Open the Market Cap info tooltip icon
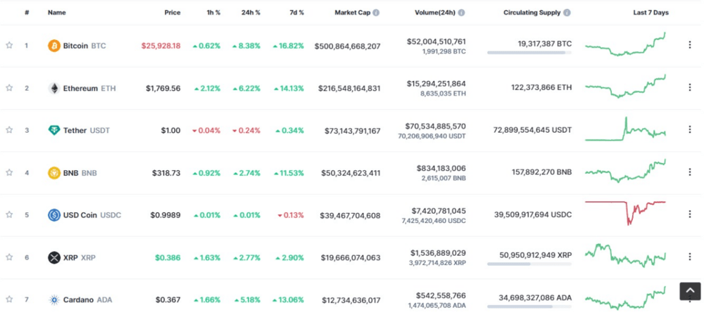The height and width of the screenshot is (315, 704). pyautogui.click(x=376, y=13)
